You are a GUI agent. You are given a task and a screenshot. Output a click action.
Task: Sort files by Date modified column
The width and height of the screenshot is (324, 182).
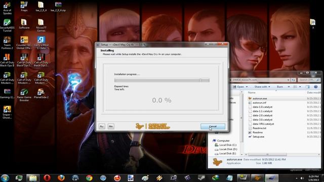[313, 93]
